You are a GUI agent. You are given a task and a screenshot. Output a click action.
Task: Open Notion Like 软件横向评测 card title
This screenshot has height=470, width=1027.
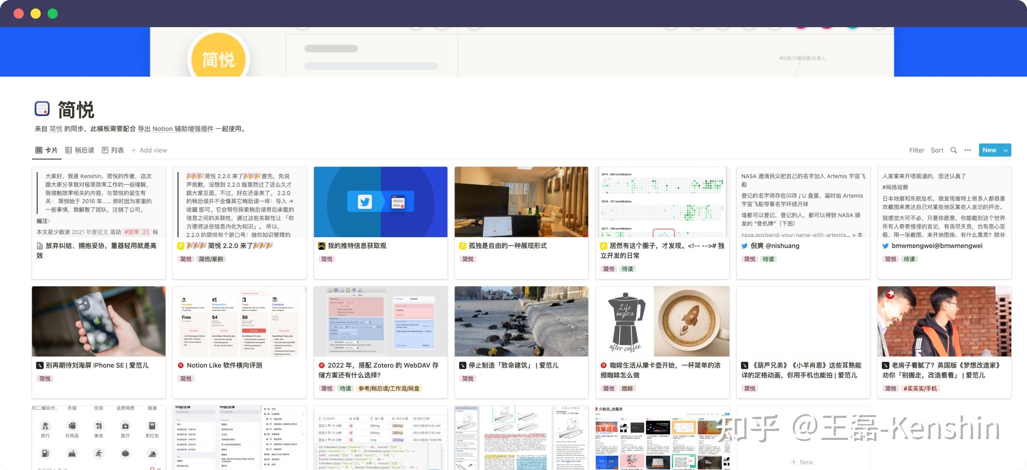pos(224,366)
